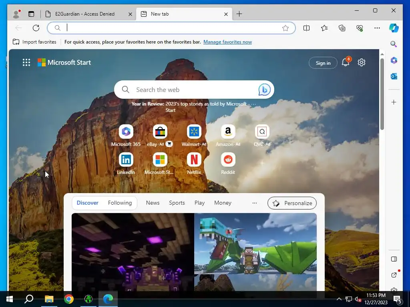Viewport: 410px width, 307px height.
Task: Open taskbar clock showing 11:53 PM
Action: (x=376, y=299)
